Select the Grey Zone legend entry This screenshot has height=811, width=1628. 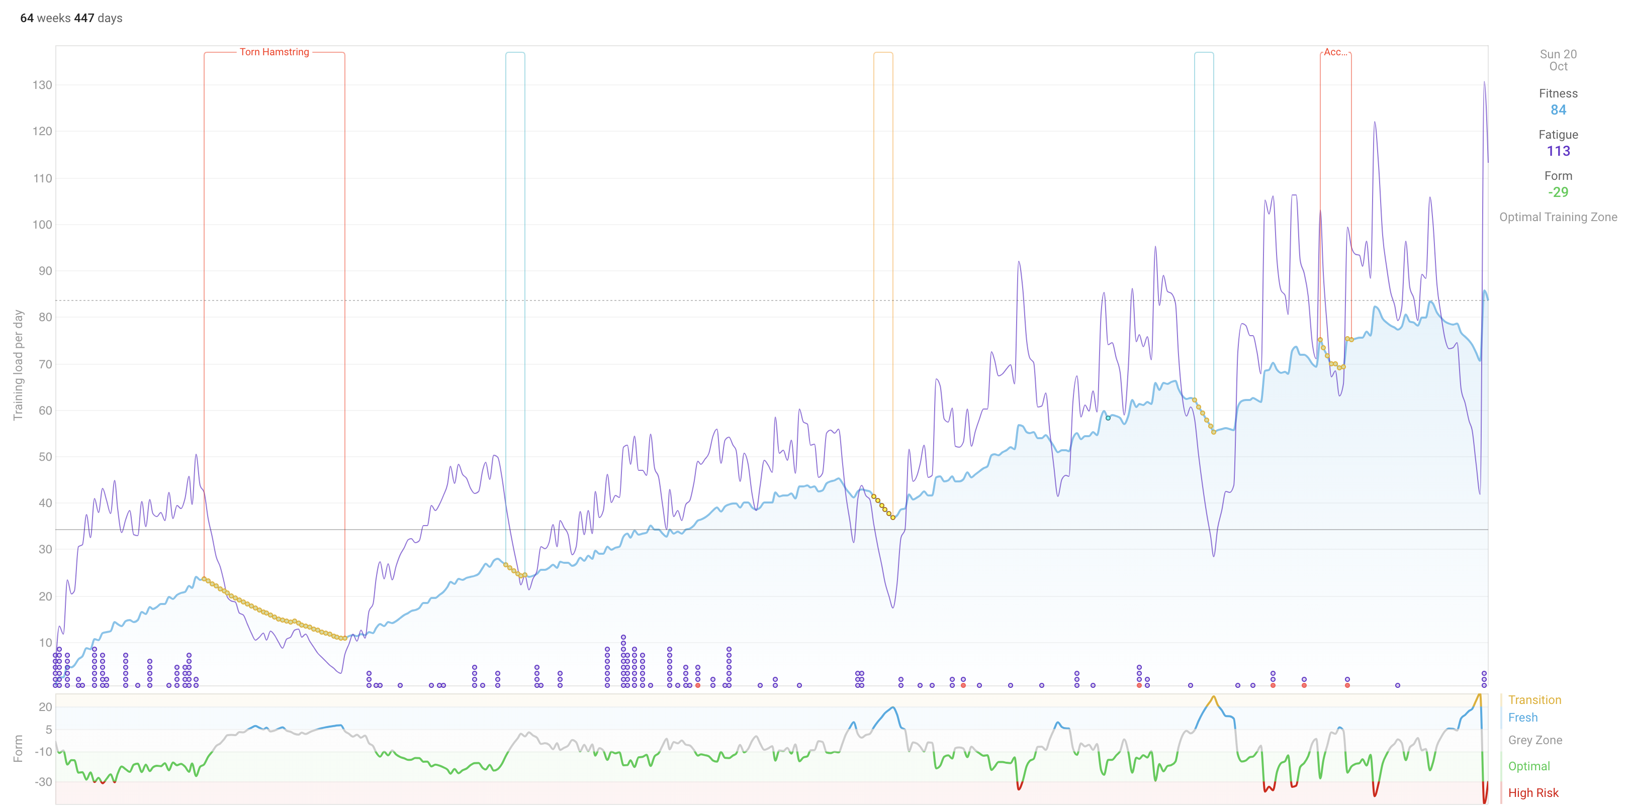click(1534, 740)
